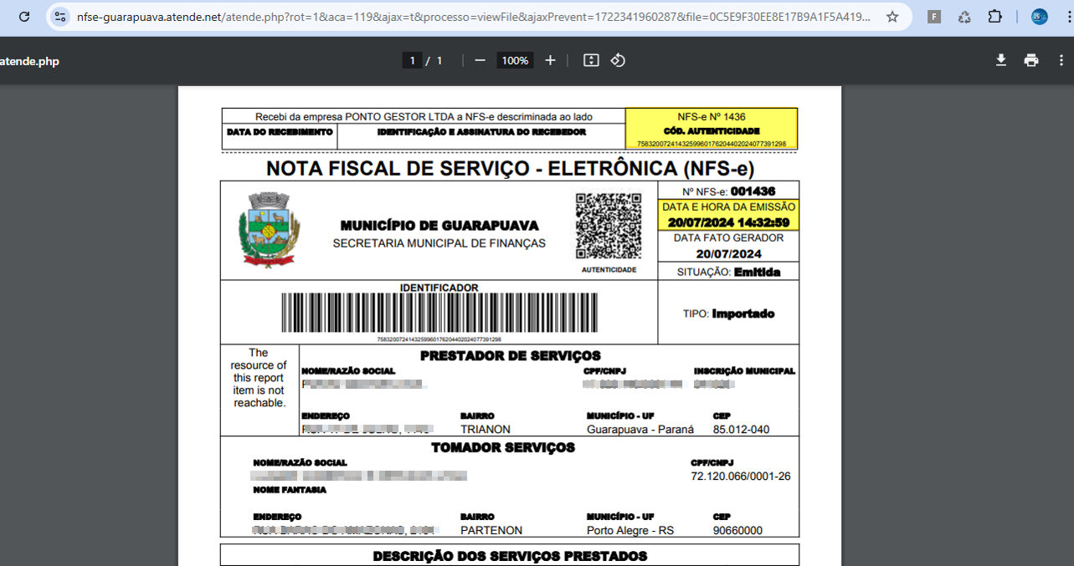Click the IDENTIFICADOR barcode
1074x566 pixels.
click(439, 314)
